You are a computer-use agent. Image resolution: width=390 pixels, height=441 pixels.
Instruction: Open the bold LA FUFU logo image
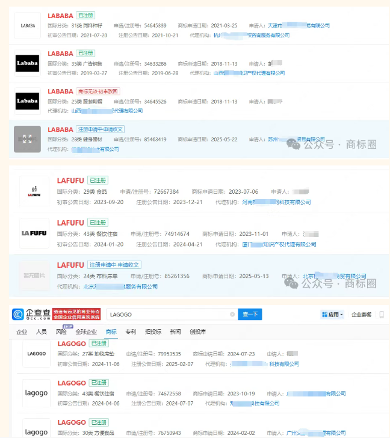(x=34, y=233)
